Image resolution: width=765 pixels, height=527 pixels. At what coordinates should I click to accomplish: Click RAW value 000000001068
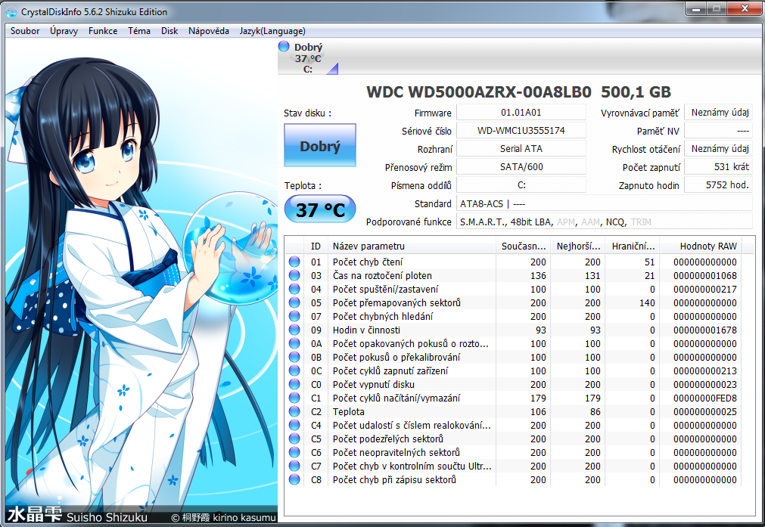[x=705, y=275]
